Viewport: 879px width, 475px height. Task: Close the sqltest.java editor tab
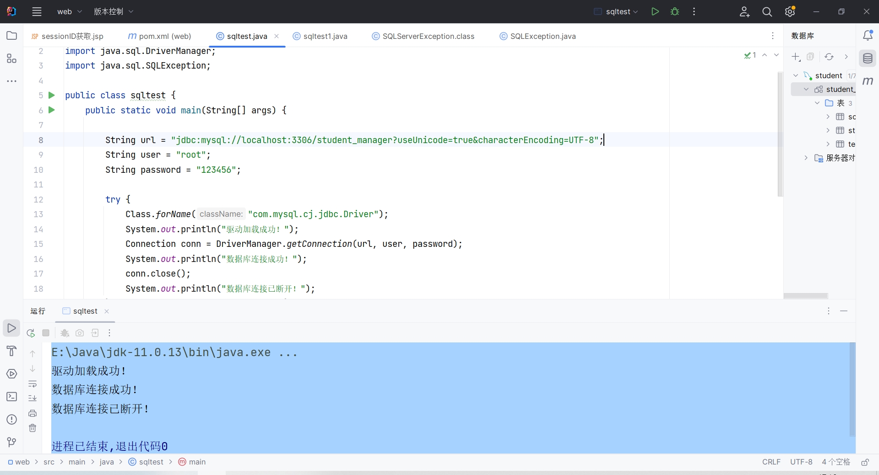[277, 36]
